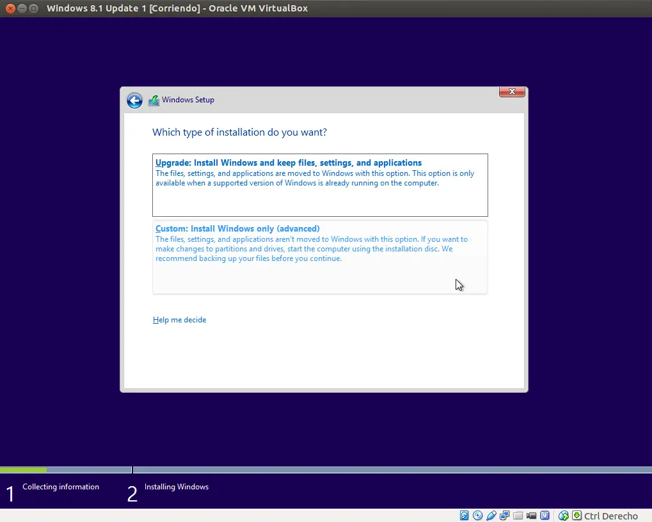Click the USB devices icon in VirtualBox status bar
652x522 pixels.
[x=491, y=516]
